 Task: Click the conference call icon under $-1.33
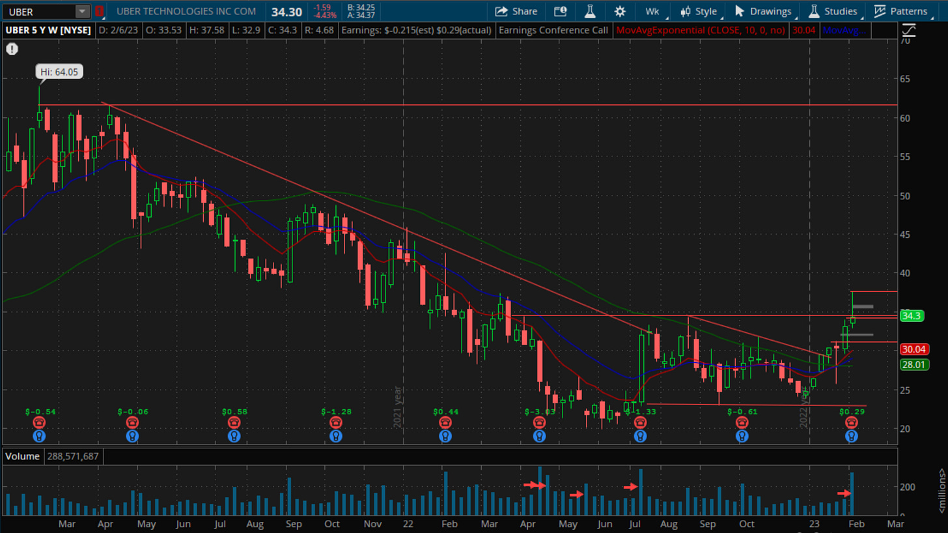tap(641, 423)
